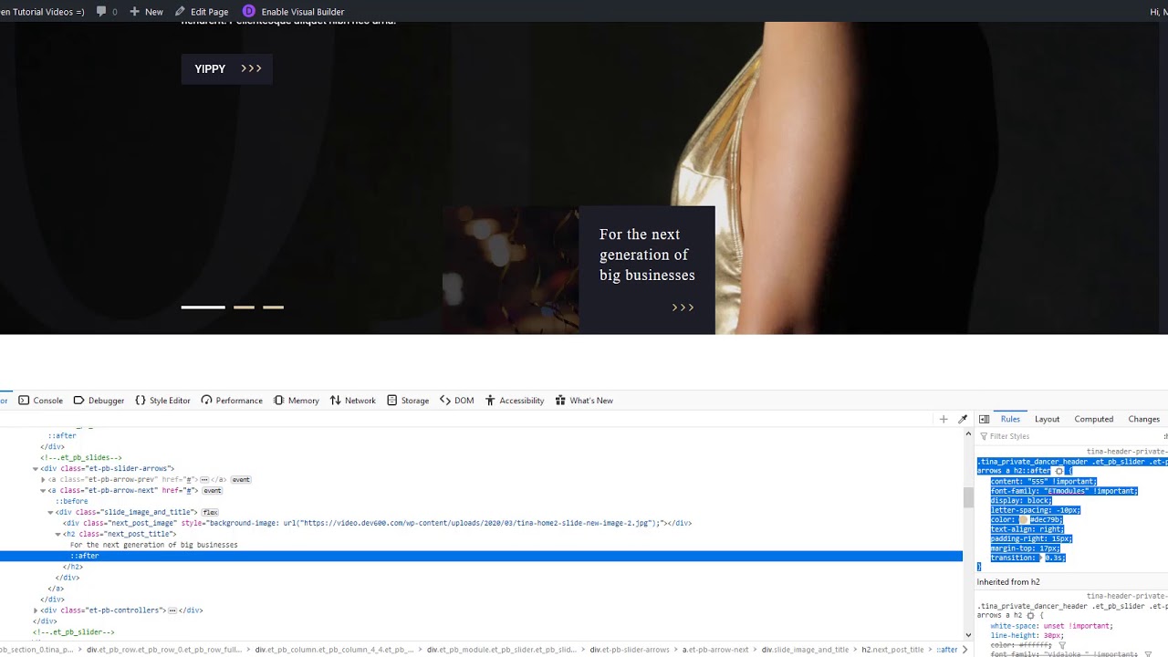
Task: Open the DOM tab icon
Action: click(445, 401)
